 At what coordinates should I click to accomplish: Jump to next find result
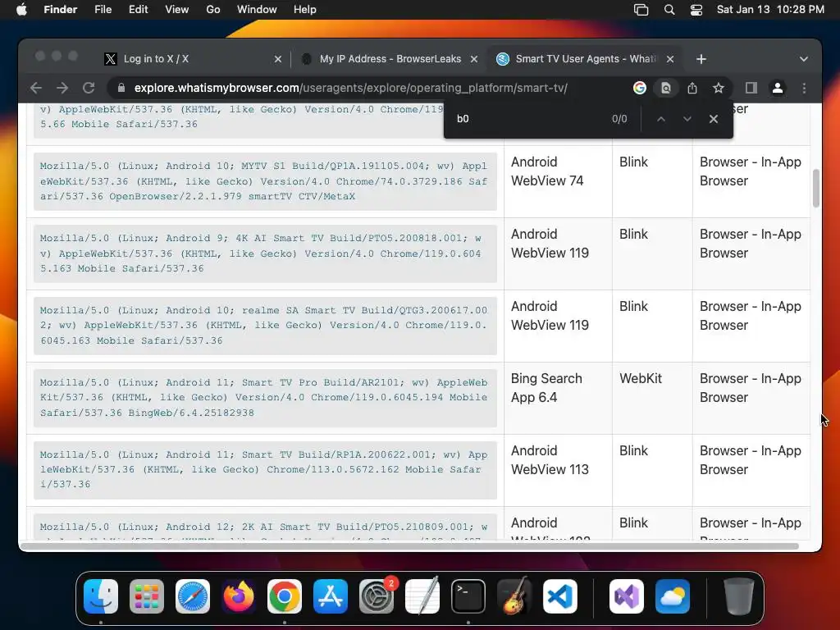tap(687, 119)
